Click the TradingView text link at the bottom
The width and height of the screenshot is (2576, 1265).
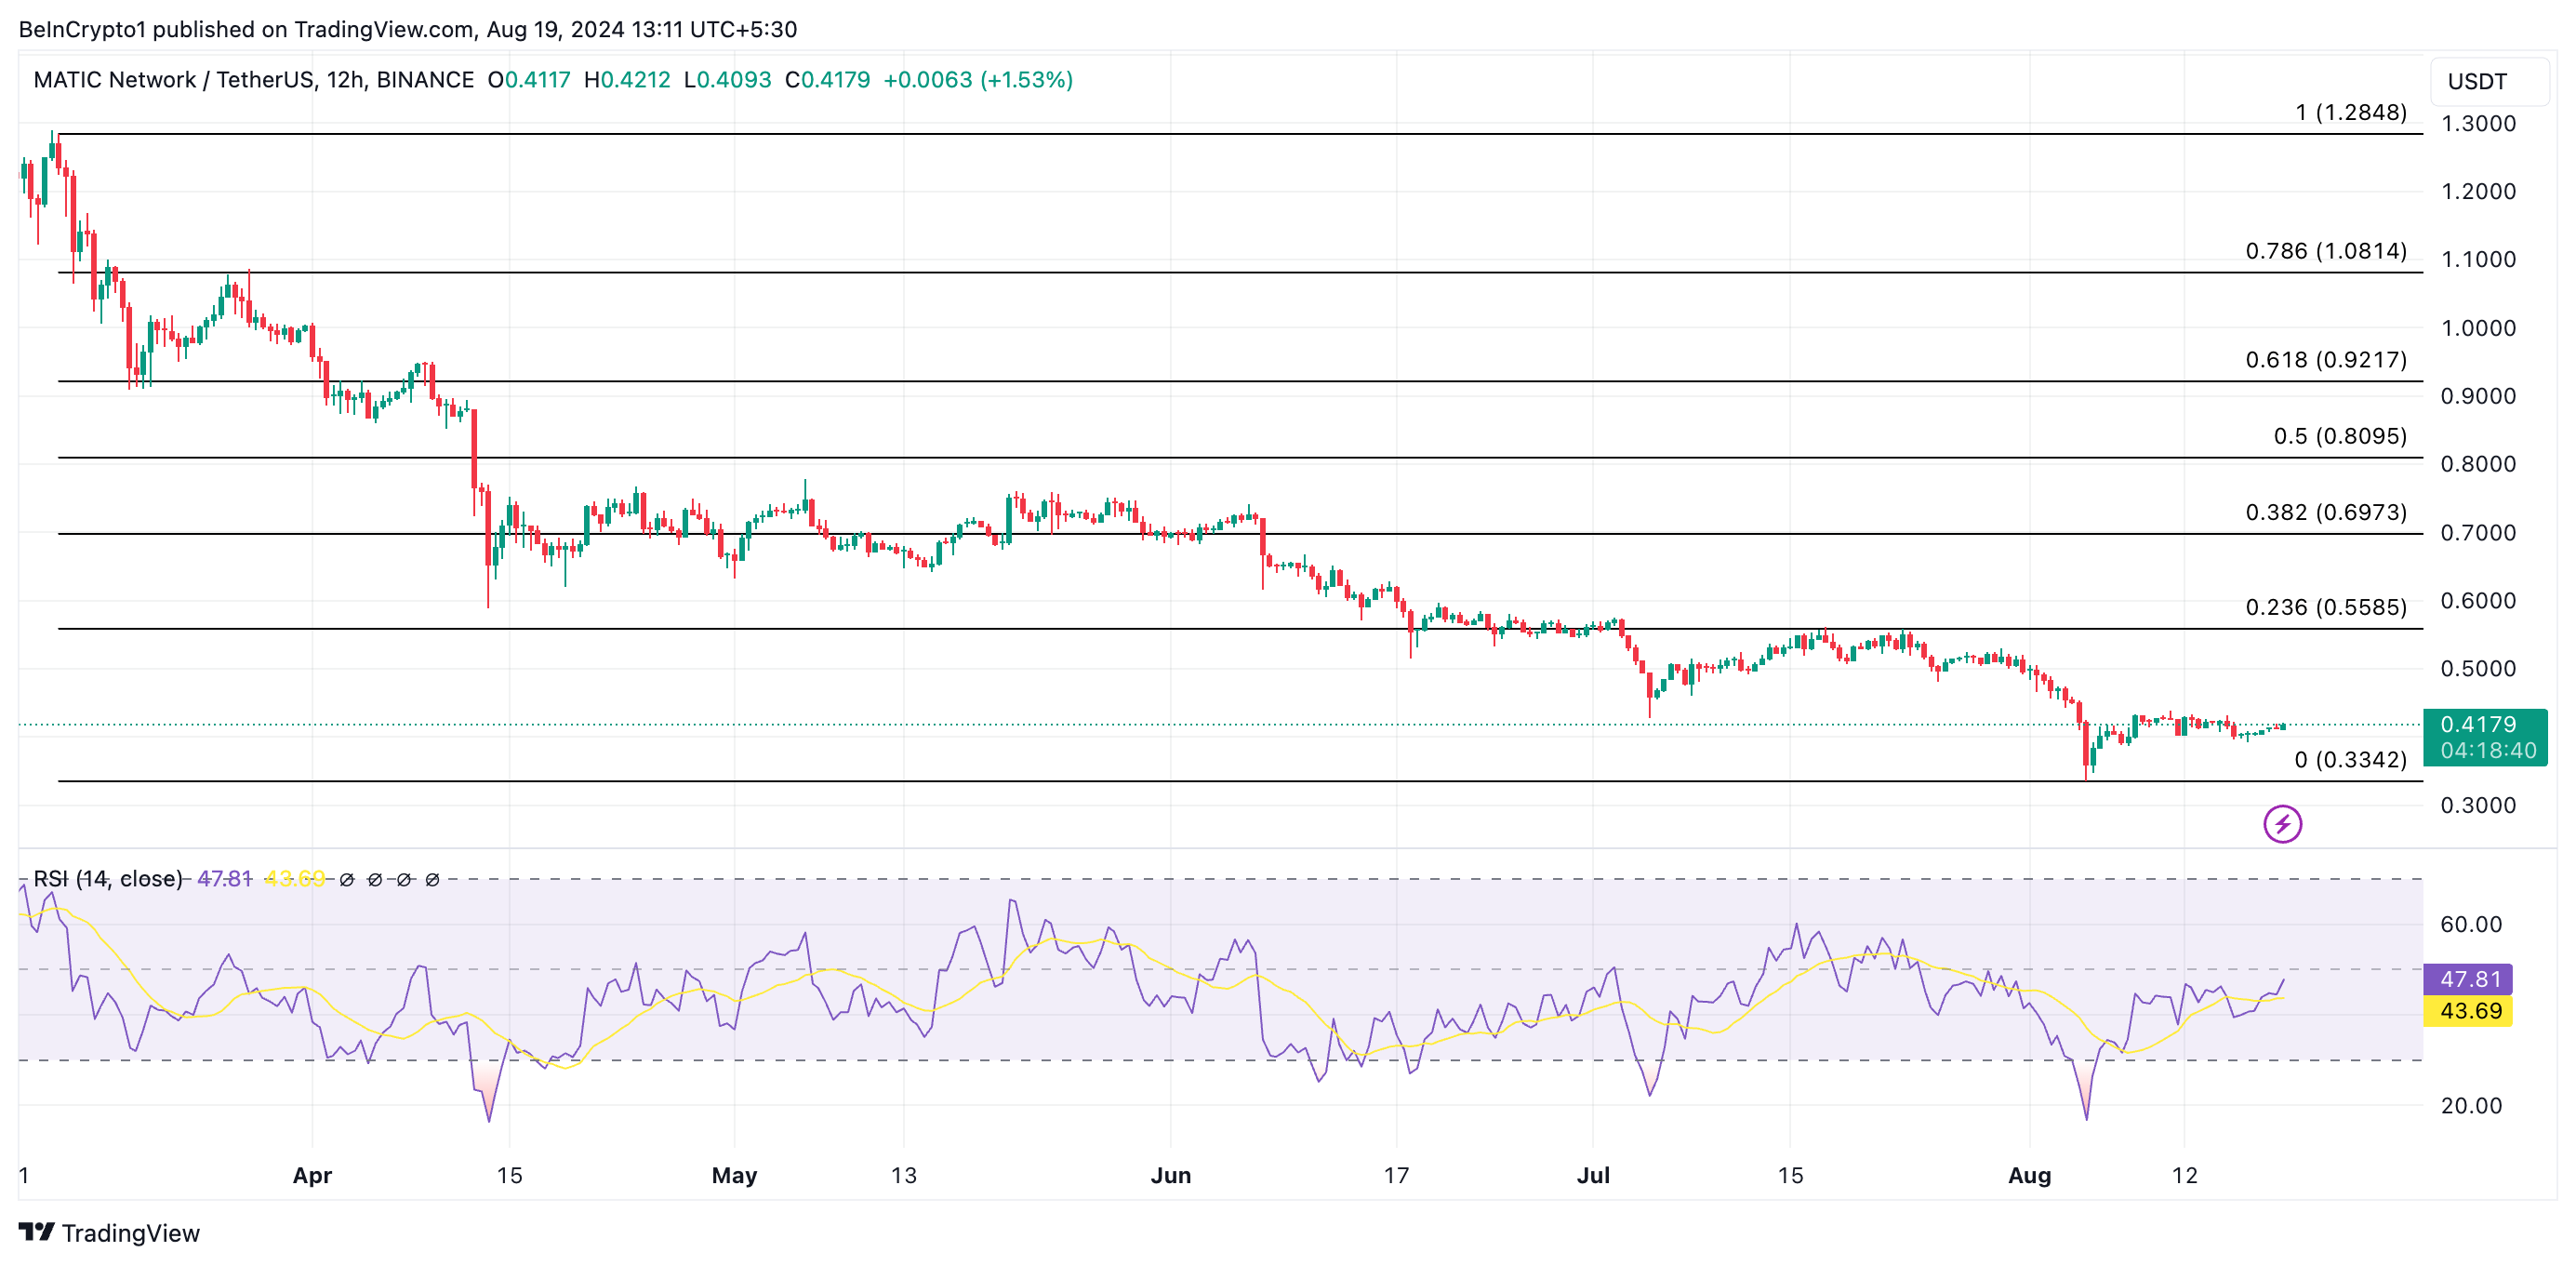(130, 1233)
